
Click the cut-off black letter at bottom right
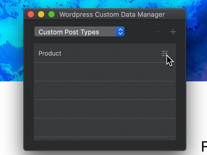pos(204,147)
